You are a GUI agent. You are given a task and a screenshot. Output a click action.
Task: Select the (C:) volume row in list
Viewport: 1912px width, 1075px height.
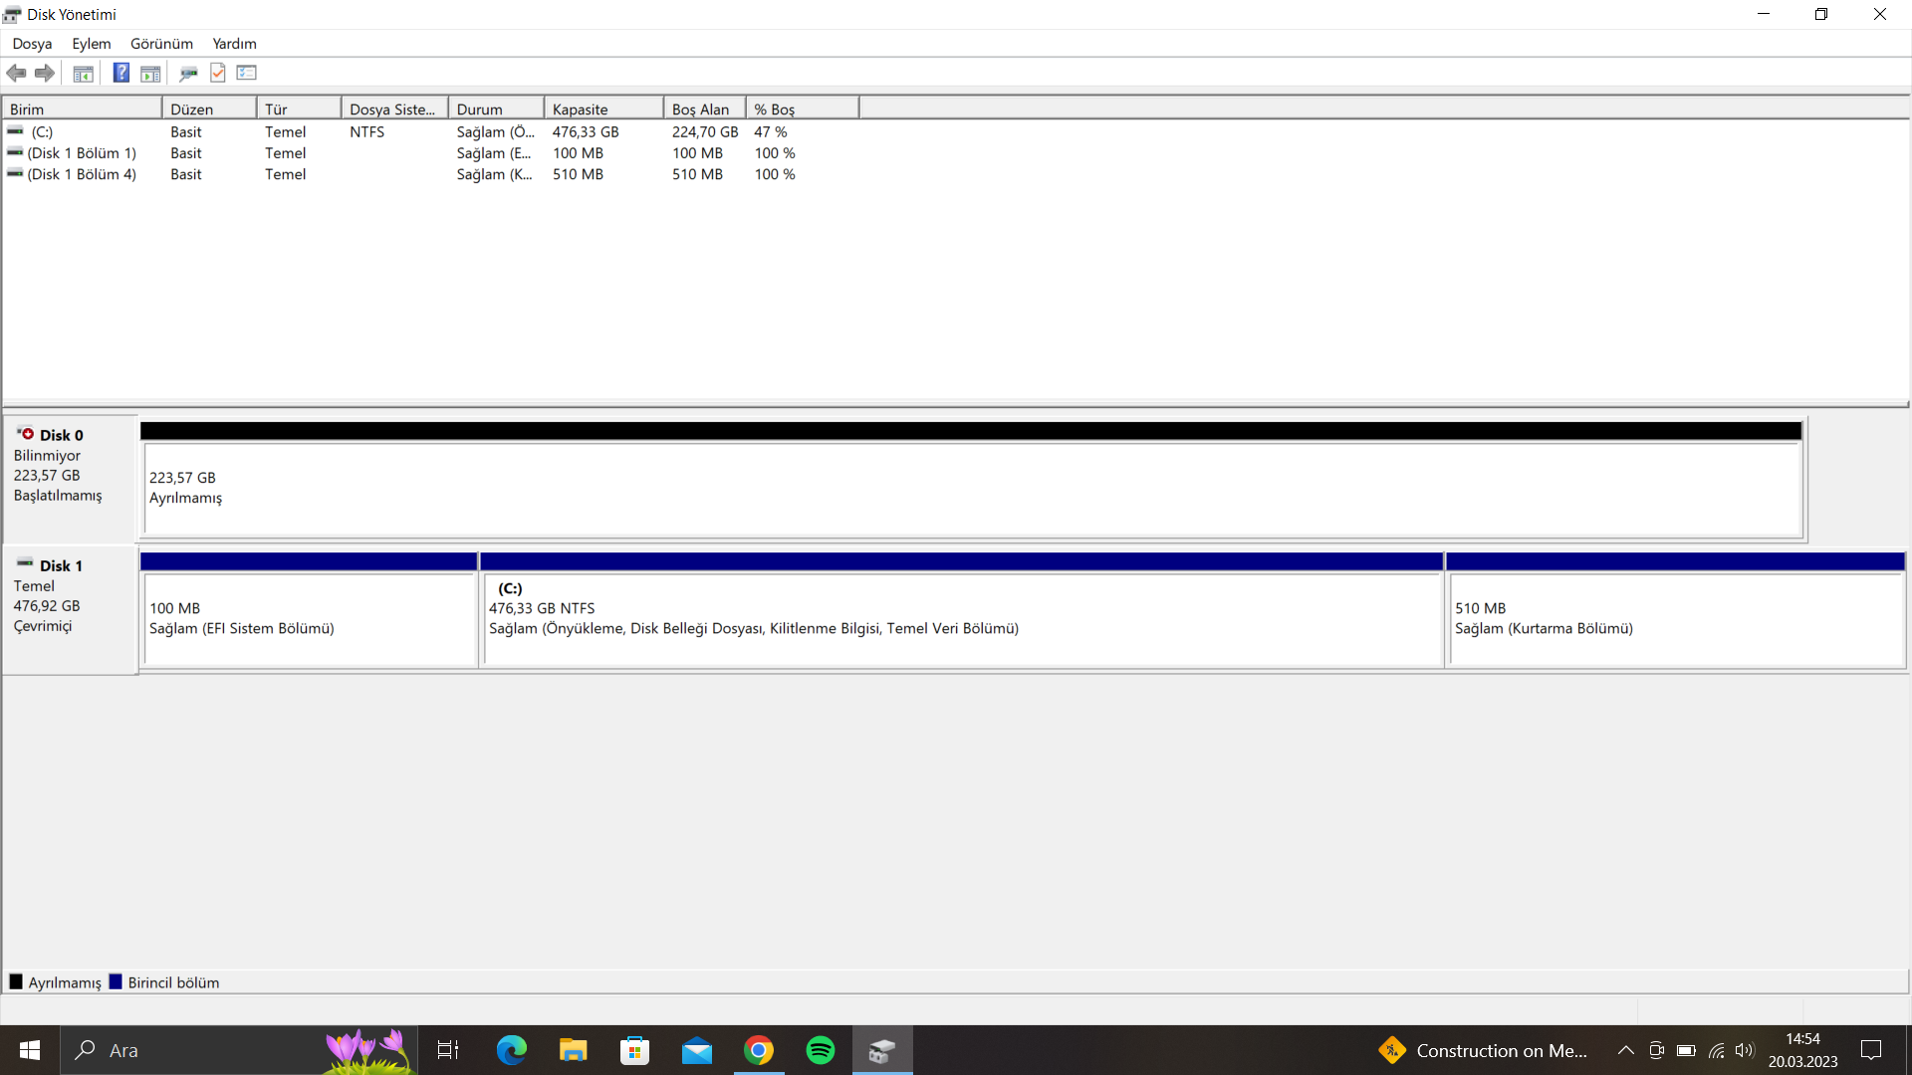click(42, 131)
